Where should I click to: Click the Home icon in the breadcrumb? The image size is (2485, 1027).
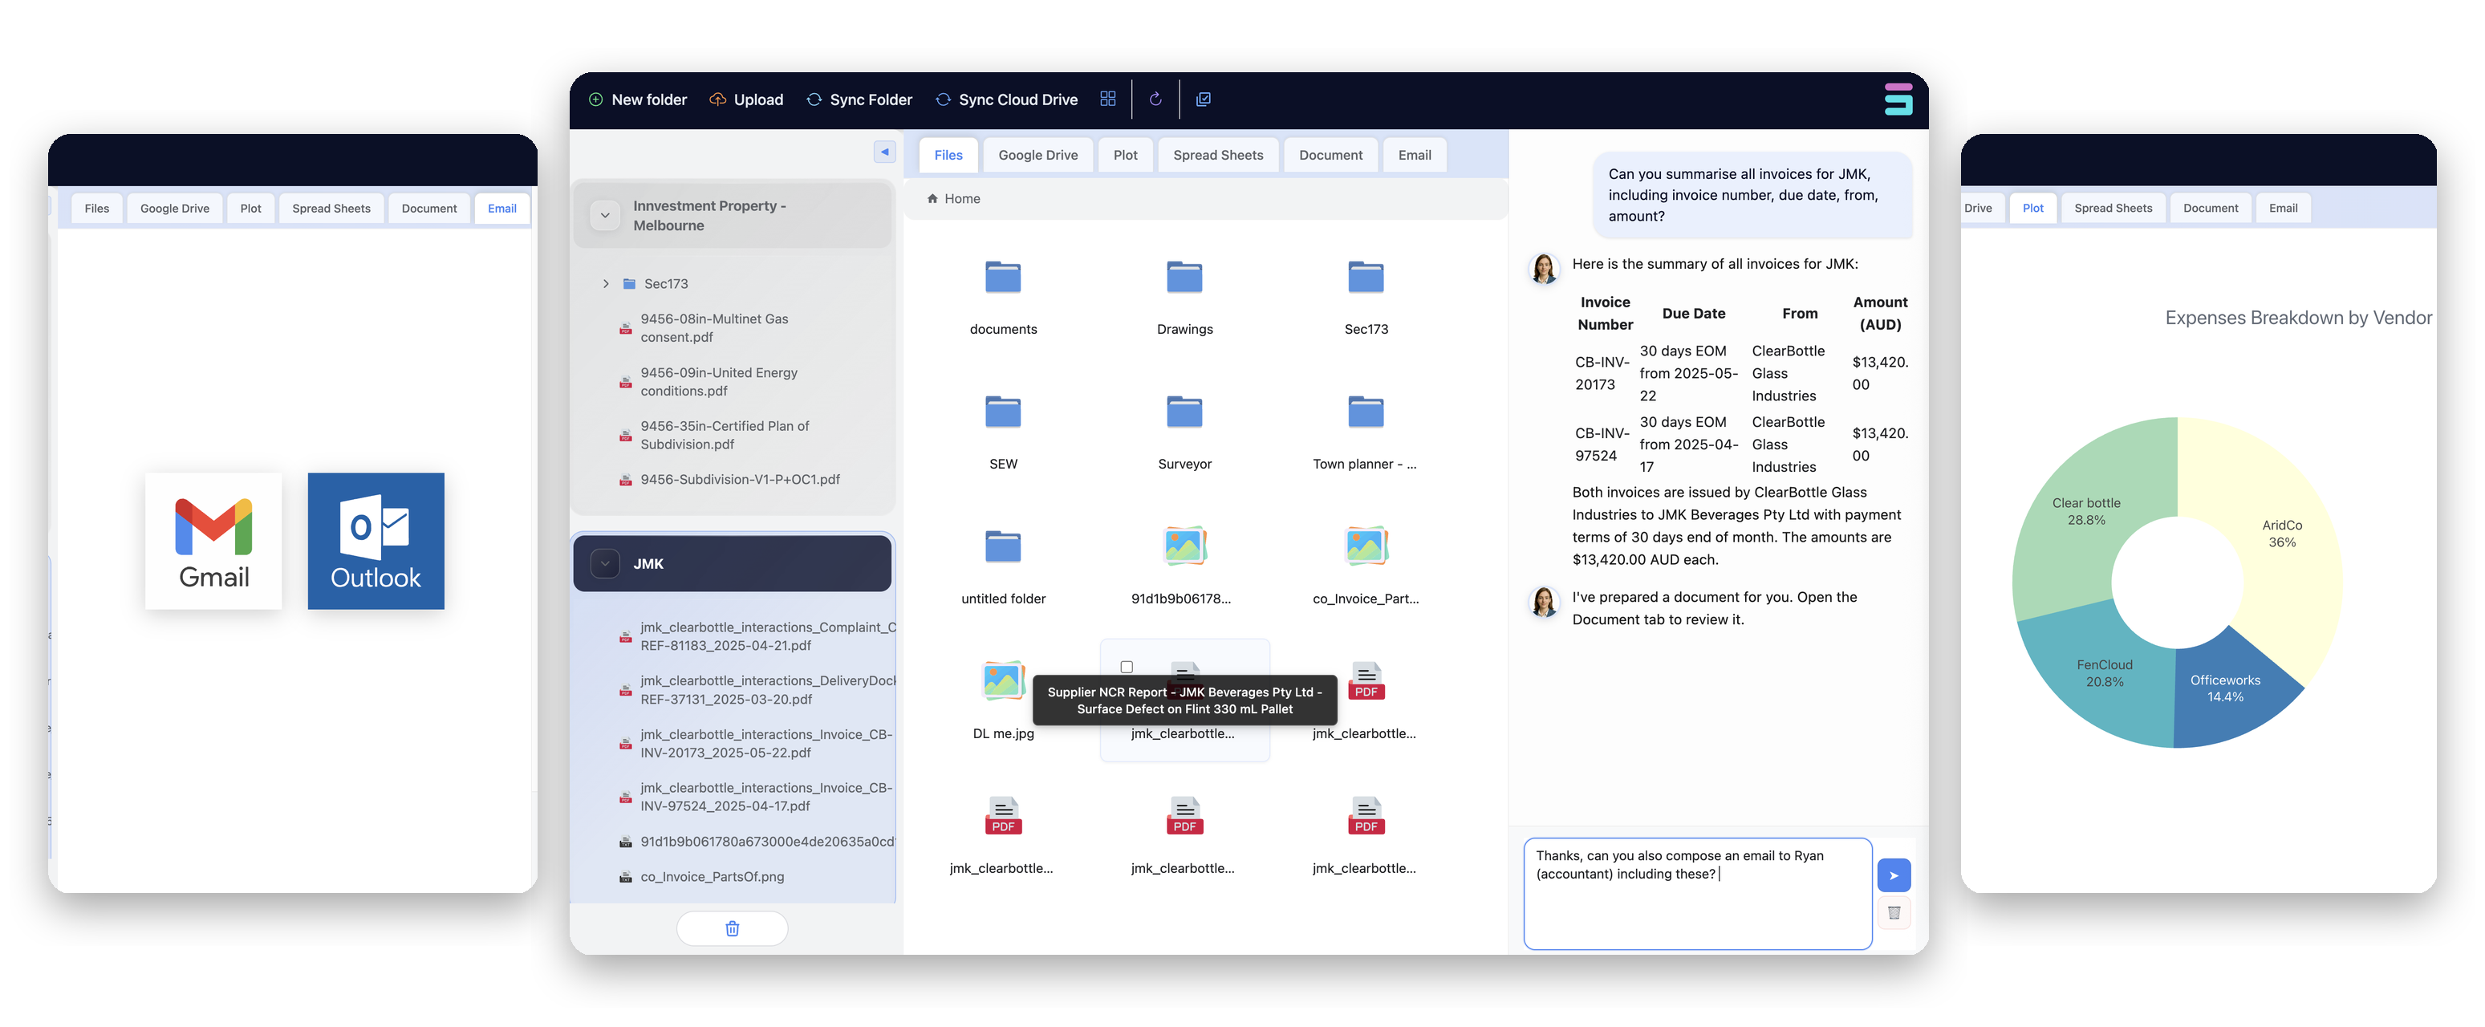click(932, 197)
